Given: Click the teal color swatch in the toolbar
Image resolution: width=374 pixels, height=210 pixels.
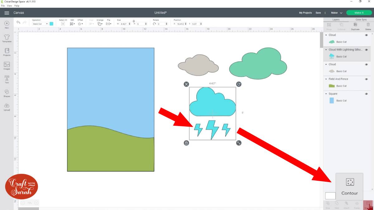Looking at the screenshot, I should [51, 24].
